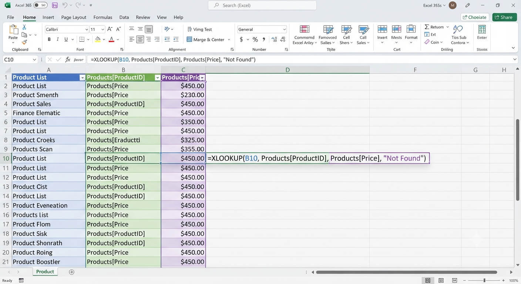Screen dimensions: 521x284
Task: Decrease font size with the smaller A icon
Action: [118, 29]
